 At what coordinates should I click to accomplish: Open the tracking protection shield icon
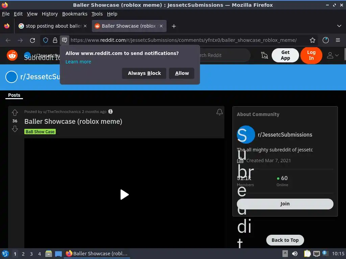coord(46,40)
